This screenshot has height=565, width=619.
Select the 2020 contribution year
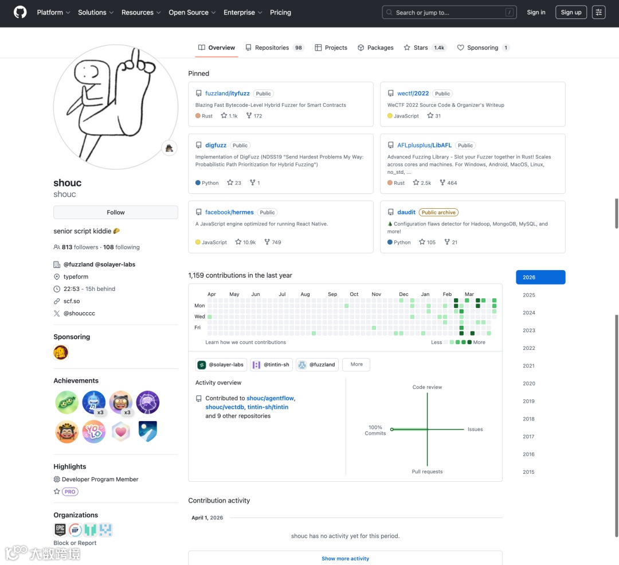click(x=529, y=383)
